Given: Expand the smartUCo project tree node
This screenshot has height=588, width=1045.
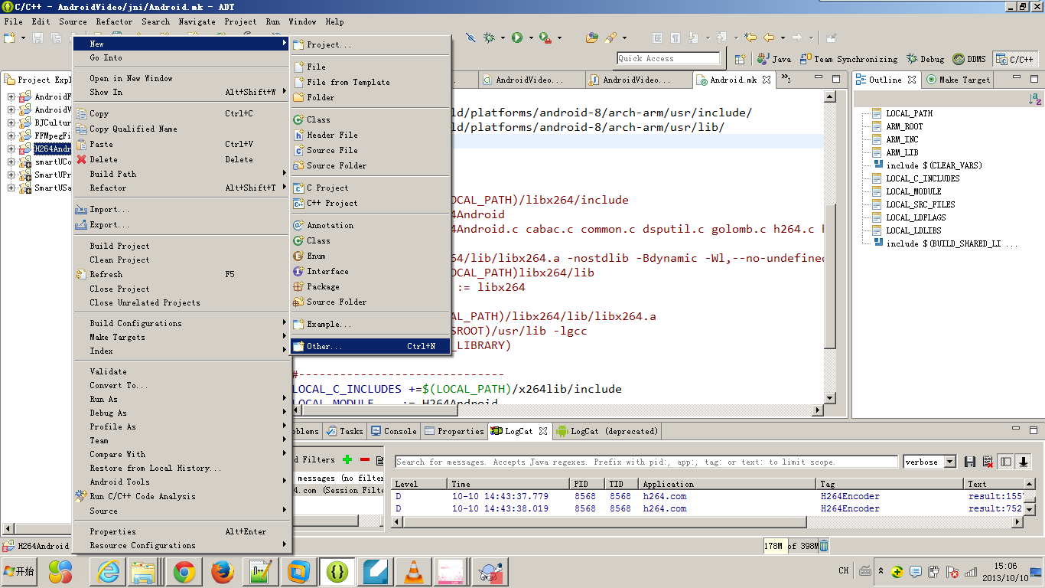Looking at the screenshot, I should tap(11, 162).
